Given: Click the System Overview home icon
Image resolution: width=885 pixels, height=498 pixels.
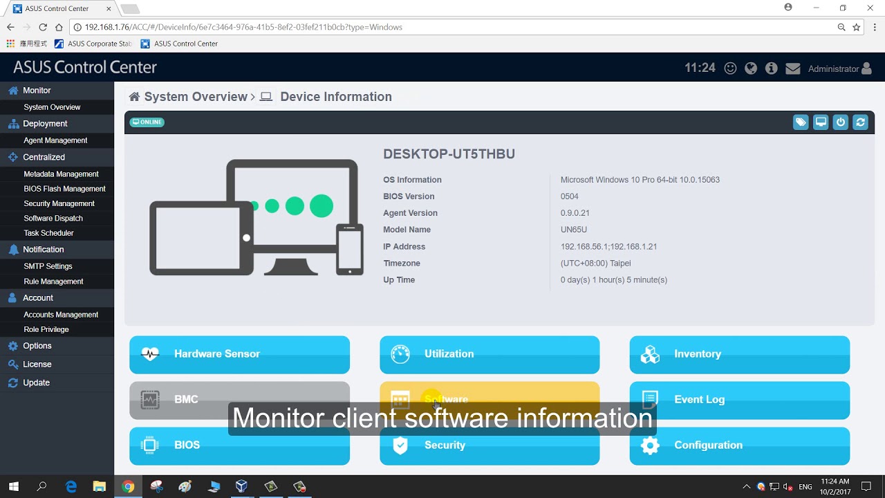Looking at the screenshot, I should click(134, 97).
